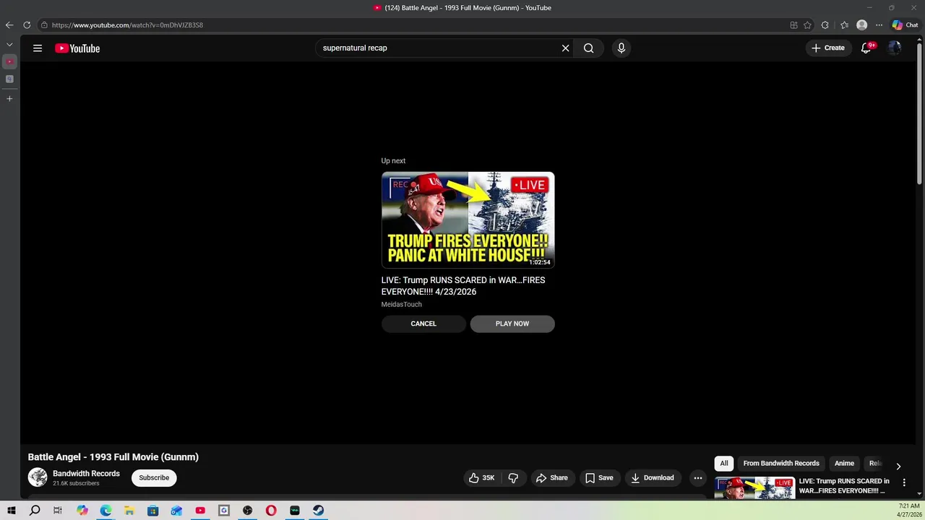Open the Bandwidth Records channel name link
Screen dimensions: 925x520
tap(86, 474)
